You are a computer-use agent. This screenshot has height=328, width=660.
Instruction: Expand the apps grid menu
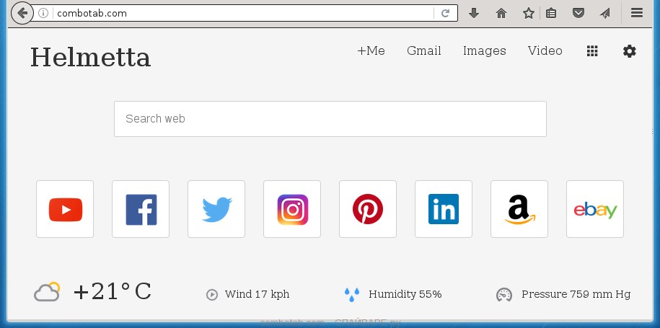tap(592, 51)
